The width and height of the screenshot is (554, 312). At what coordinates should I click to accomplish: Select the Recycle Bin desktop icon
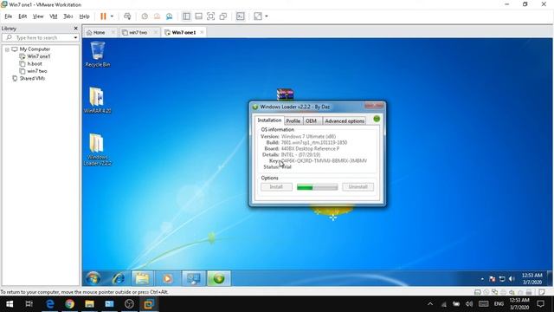(x=98, y=54)
